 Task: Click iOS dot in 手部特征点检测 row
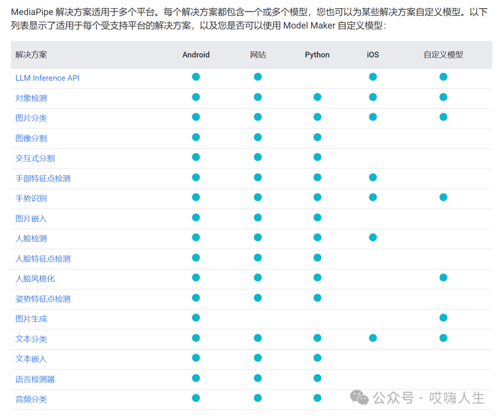373,177
